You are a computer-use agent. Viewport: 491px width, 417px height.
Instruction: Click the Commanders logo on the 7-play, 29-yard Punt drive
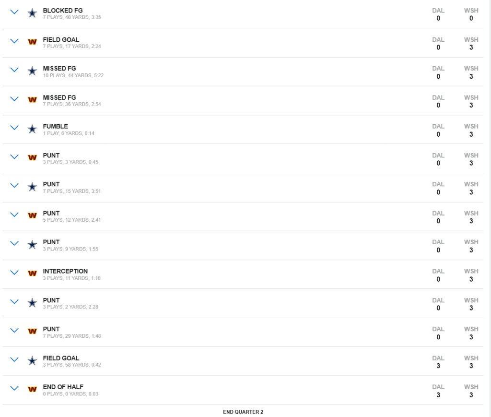[32, 331]
